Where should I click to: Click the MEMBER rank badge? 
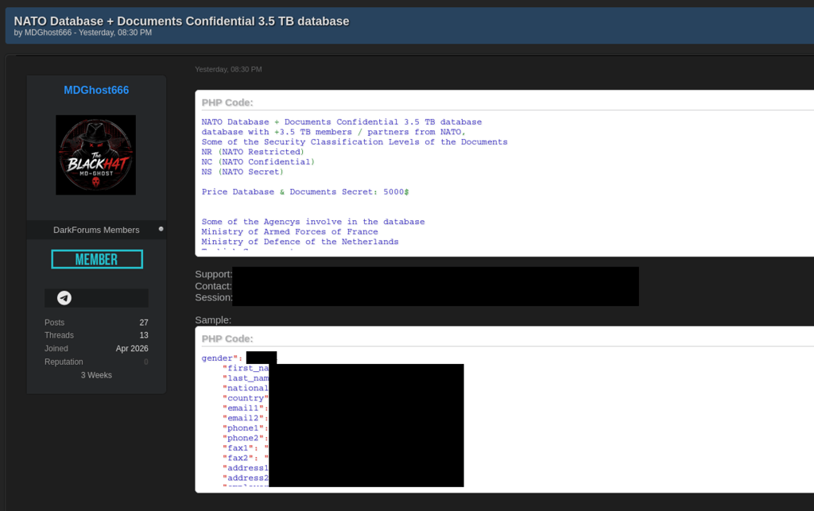pyautogui.click(x=97, y=259)
